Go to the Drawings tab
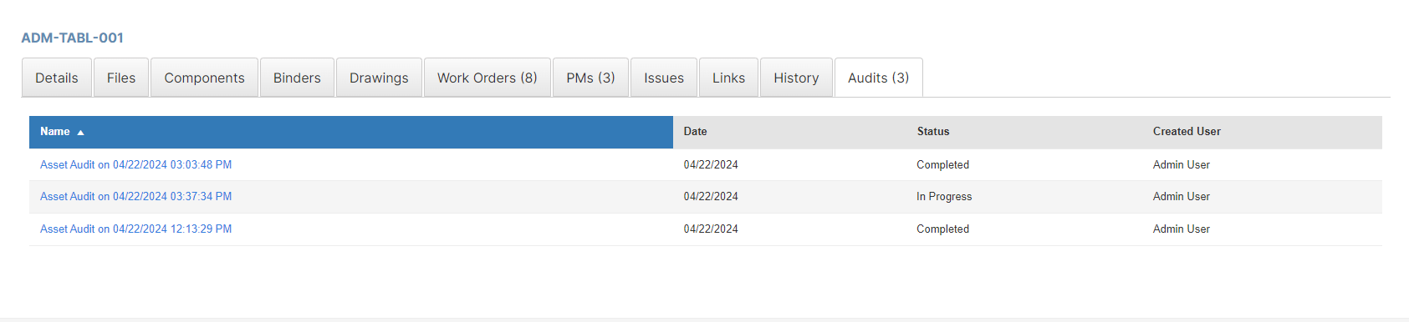Image resolution: width=1409 pixels, height=322 pixels. point(379,78)
